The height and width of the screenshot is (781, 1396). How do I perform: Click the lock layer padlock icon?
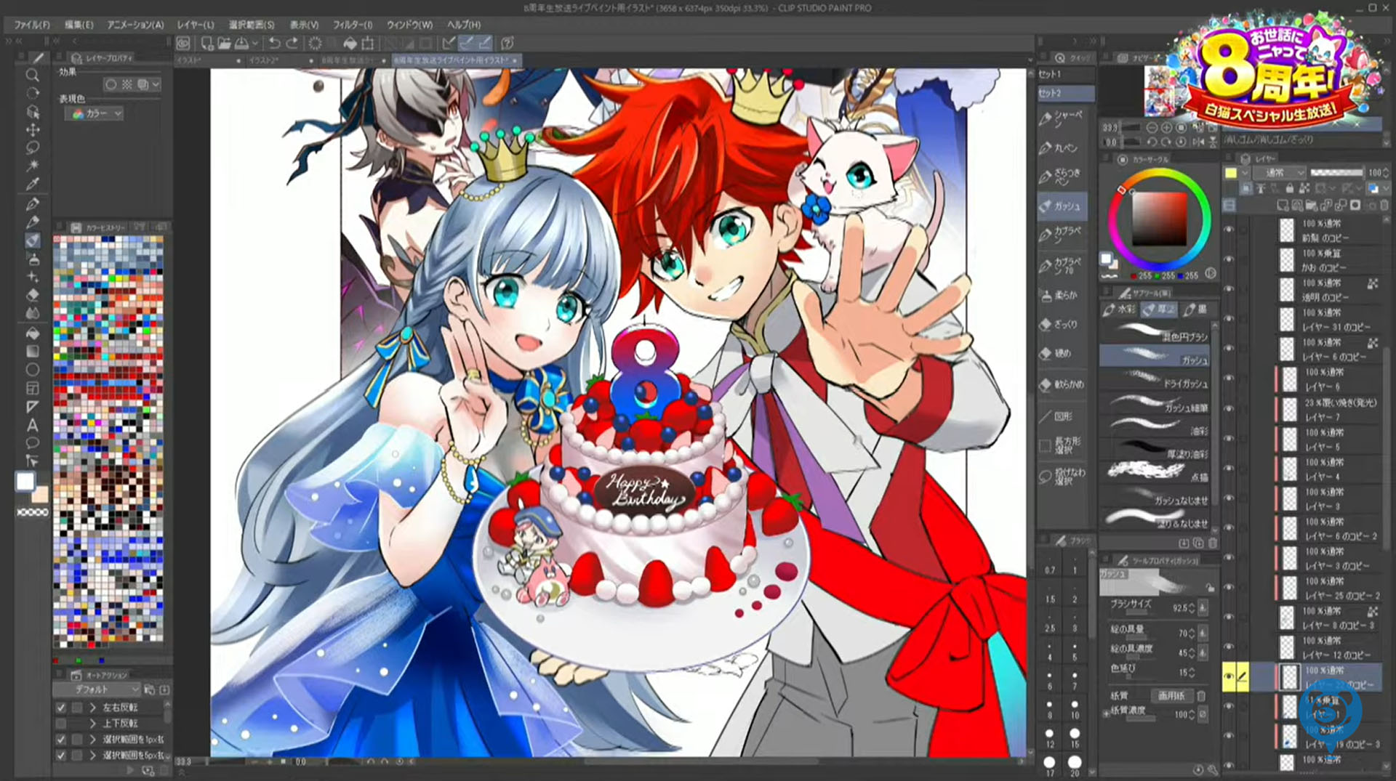point(1290,188)
